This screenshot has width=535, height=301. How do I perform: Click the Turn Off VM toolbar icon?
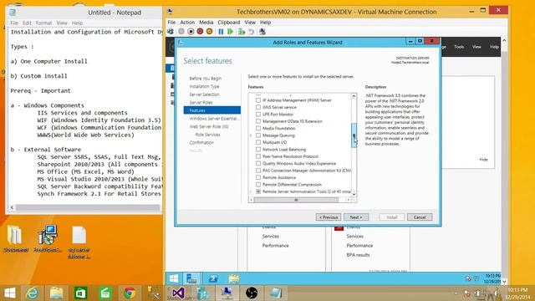191,32
